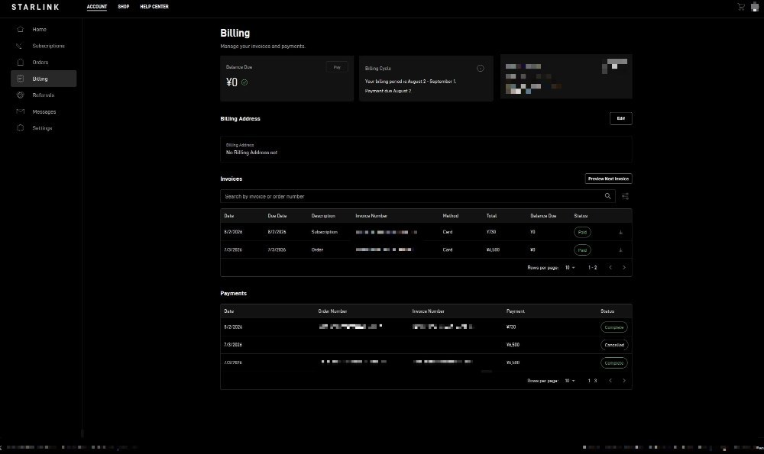The image size is (764, 454).
Task: Open the Help Center tab
Action: coord(154,7)
